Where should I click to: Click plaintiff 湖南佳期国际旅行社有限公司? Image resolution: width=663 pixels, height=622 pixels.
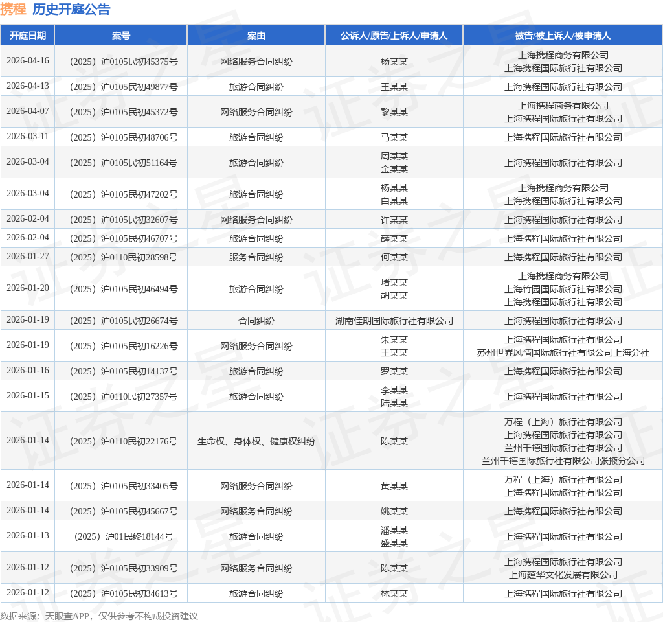[394, 321]
